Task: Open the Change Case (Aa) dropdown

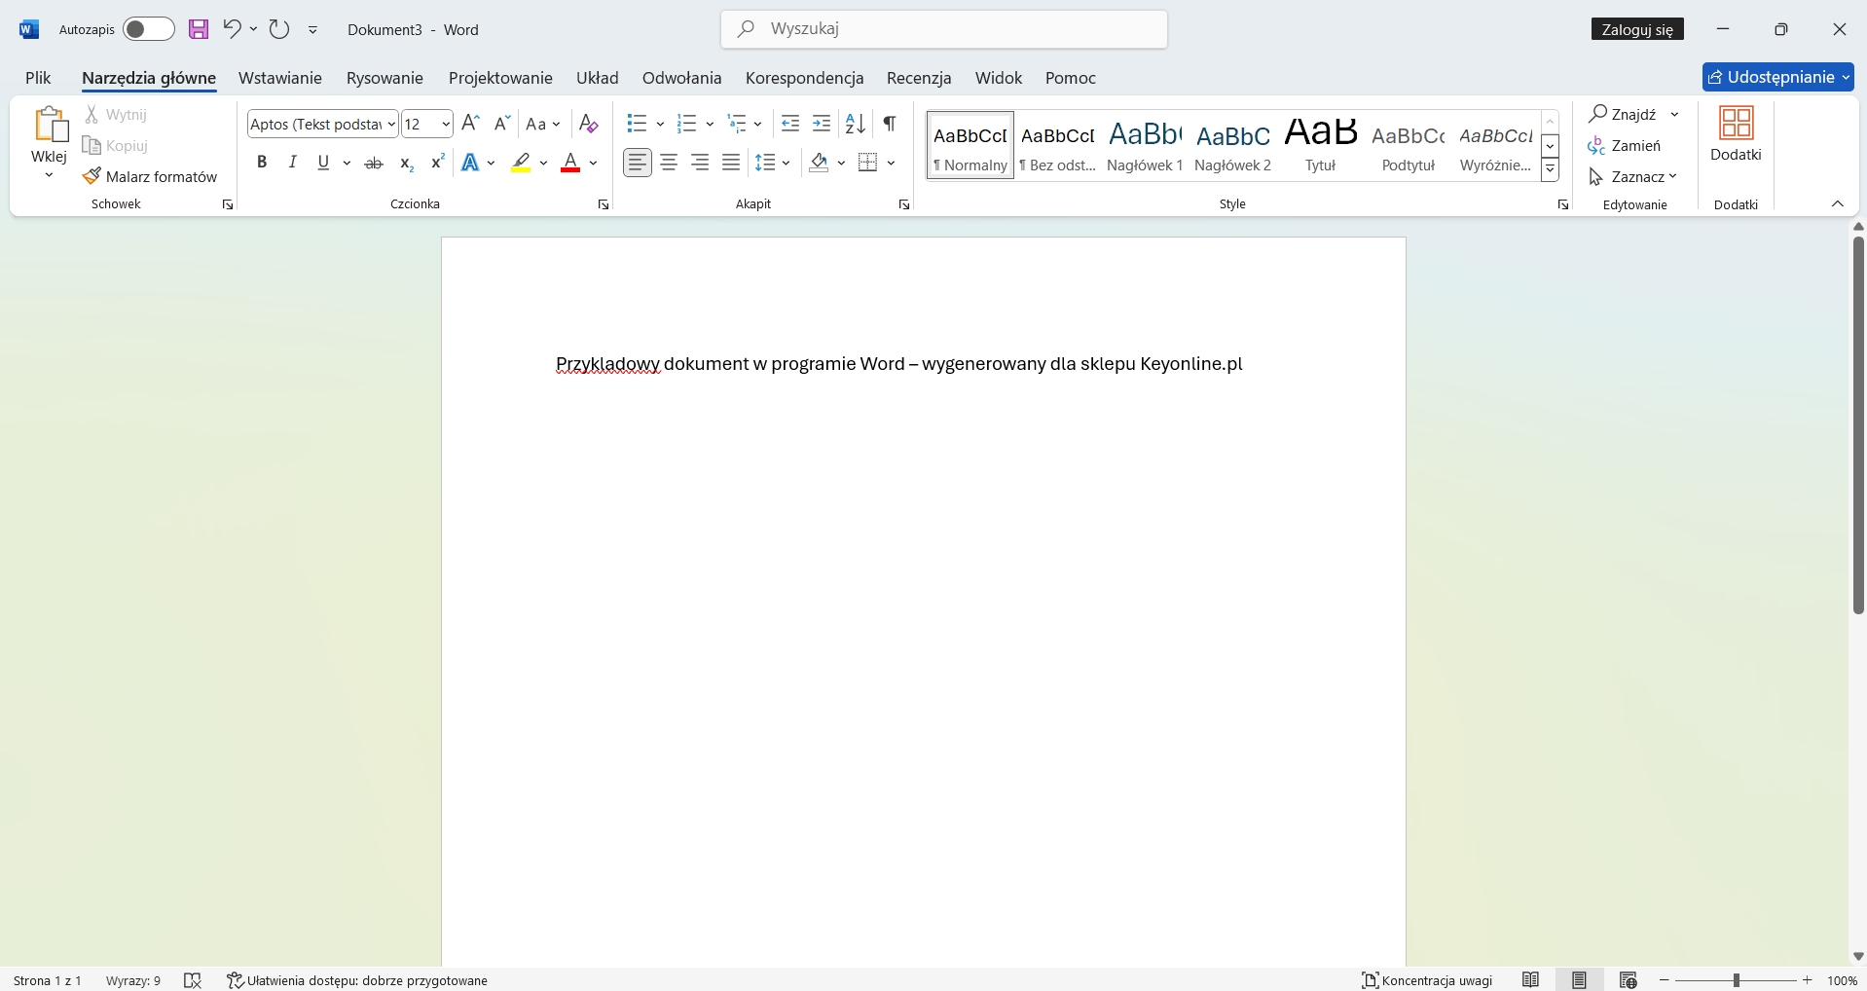Action: (542, 124)
